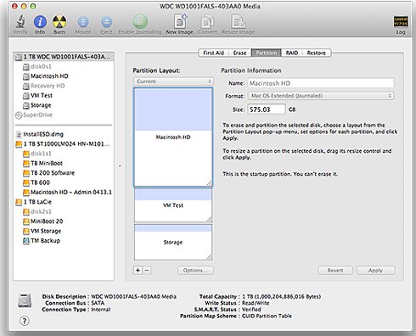Click the Resize Image toolbar icon
This screenshot has width=416, height=336.
(x=238, y=21)
